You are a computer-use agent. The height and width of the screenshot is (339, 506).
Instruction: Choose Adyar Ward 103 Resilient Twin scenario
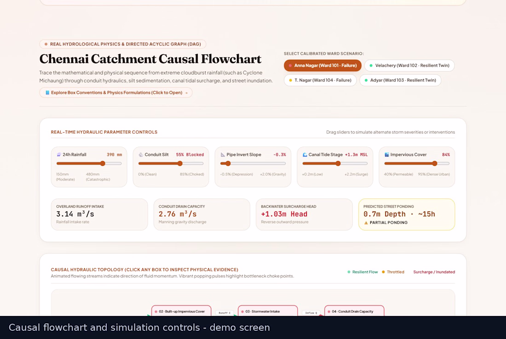coord(400,80)
